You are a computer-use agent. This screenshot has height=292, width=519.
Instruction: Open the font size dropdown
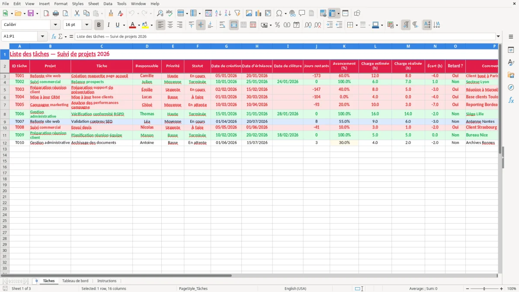(86, 25)
